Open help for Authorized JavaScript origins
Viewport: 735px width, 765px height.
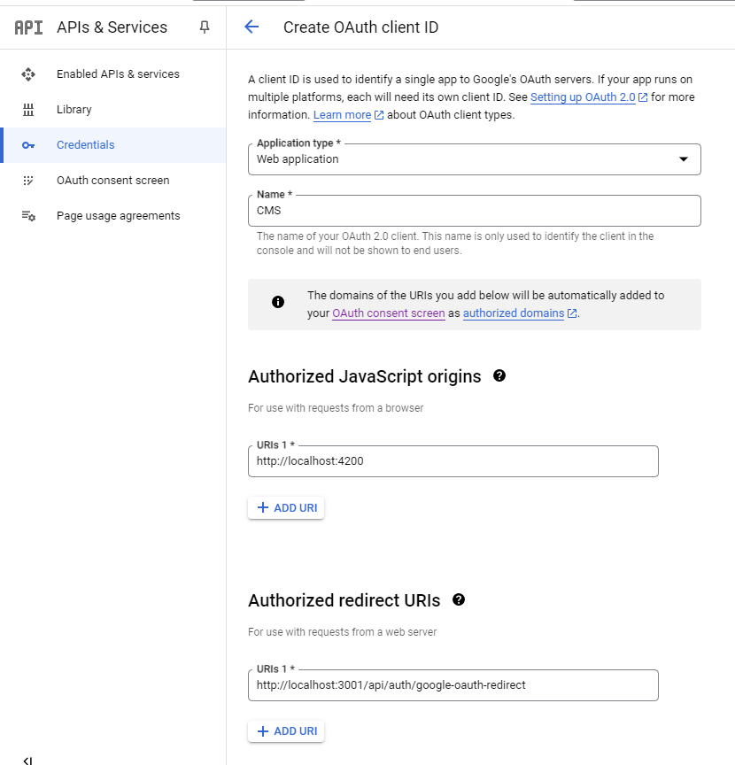click(499, 375)
